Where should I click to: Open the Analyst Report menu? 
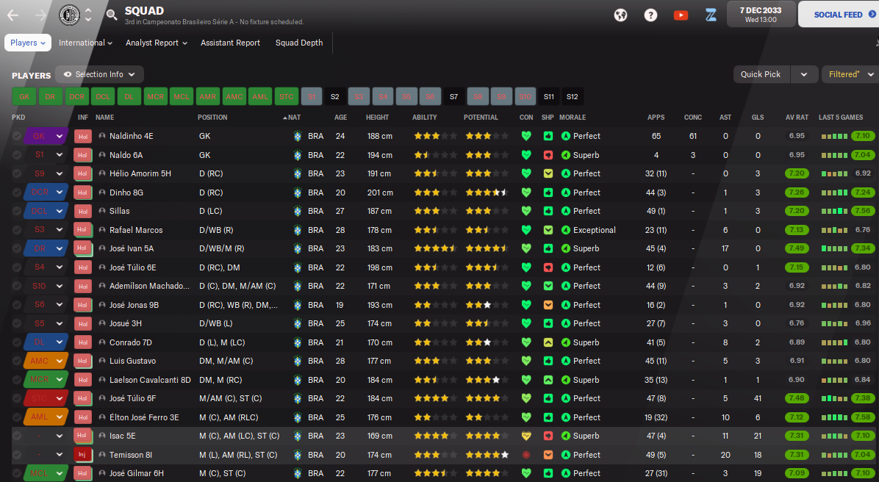[x=157, y=43]
